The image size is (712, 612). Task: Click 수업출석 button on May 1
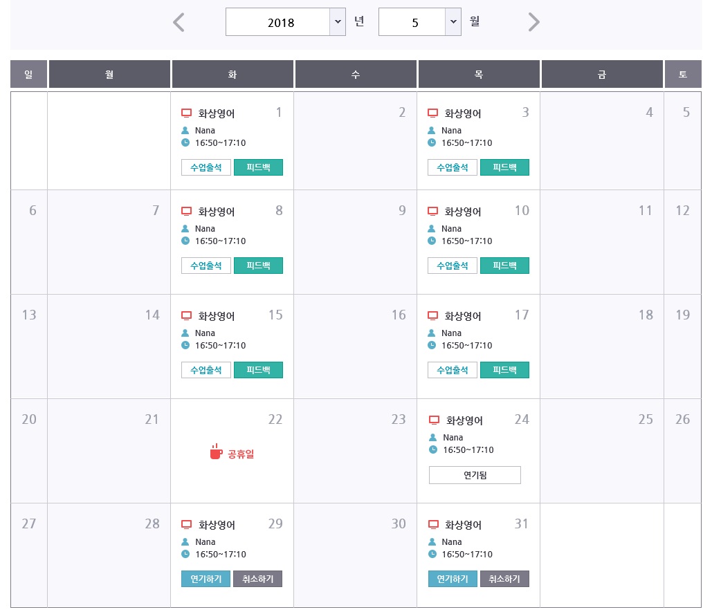206,167
